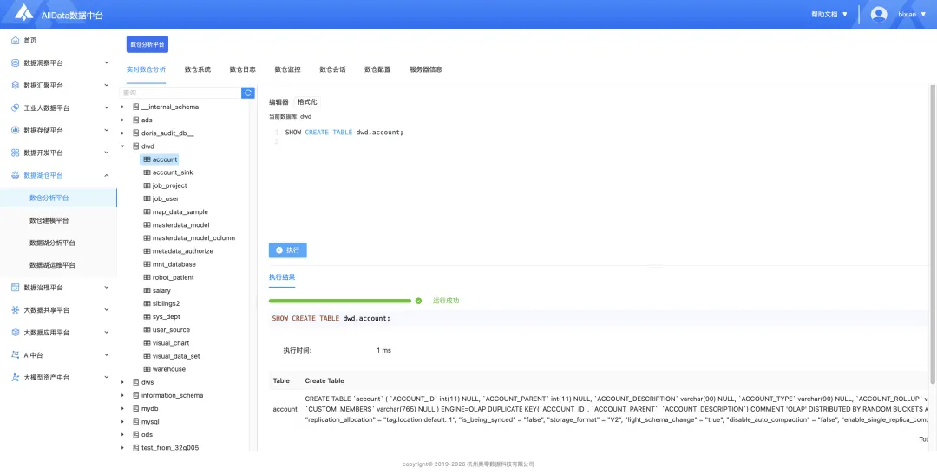Click the table icon of visual_chart

pos(147,343)
